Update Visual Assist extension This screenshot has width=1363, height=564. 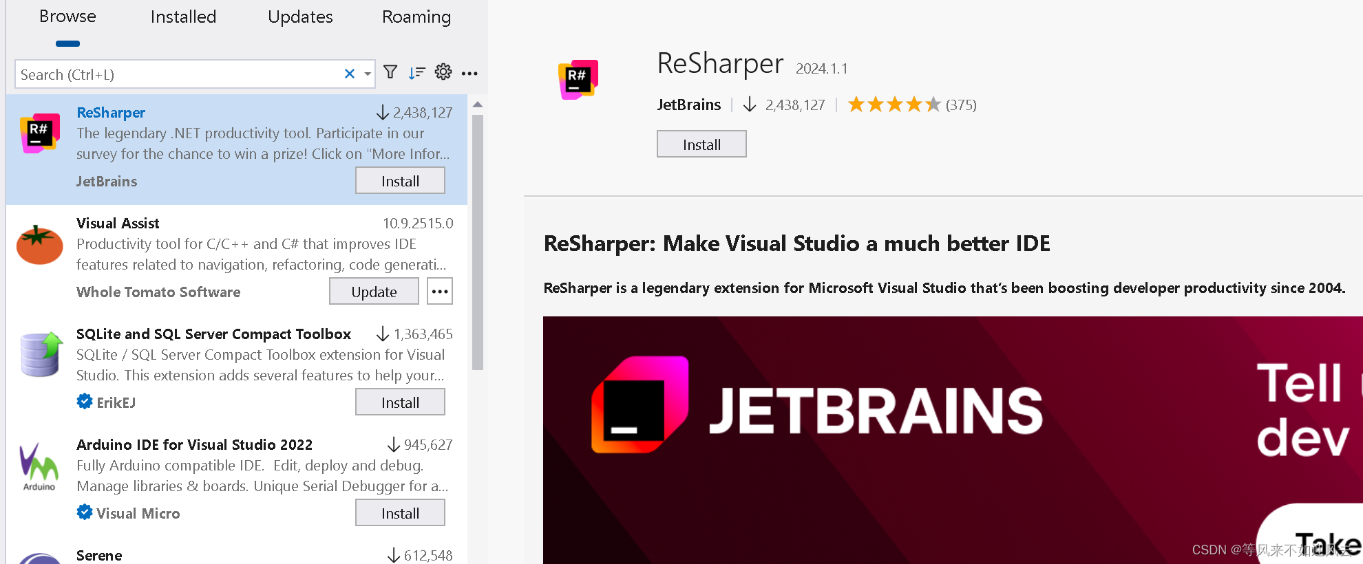pos(374,292)
